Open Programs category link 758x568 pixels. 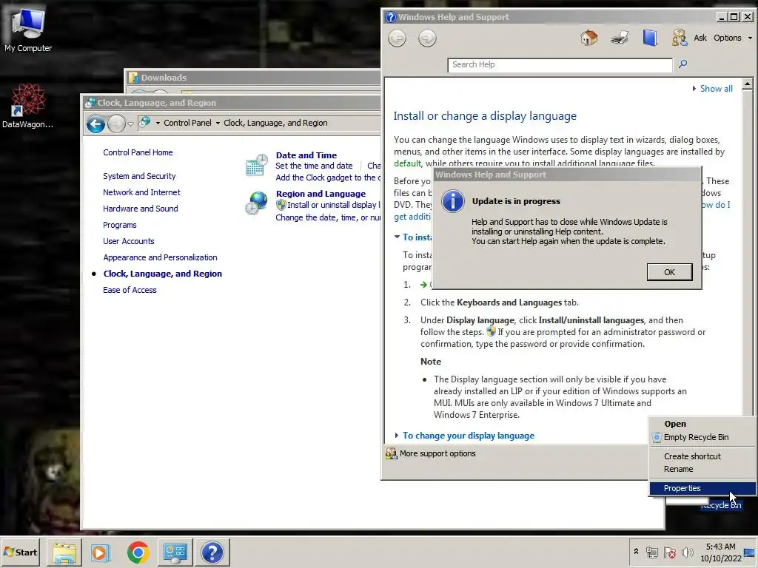pyautogui.click(x=119, y=225)
